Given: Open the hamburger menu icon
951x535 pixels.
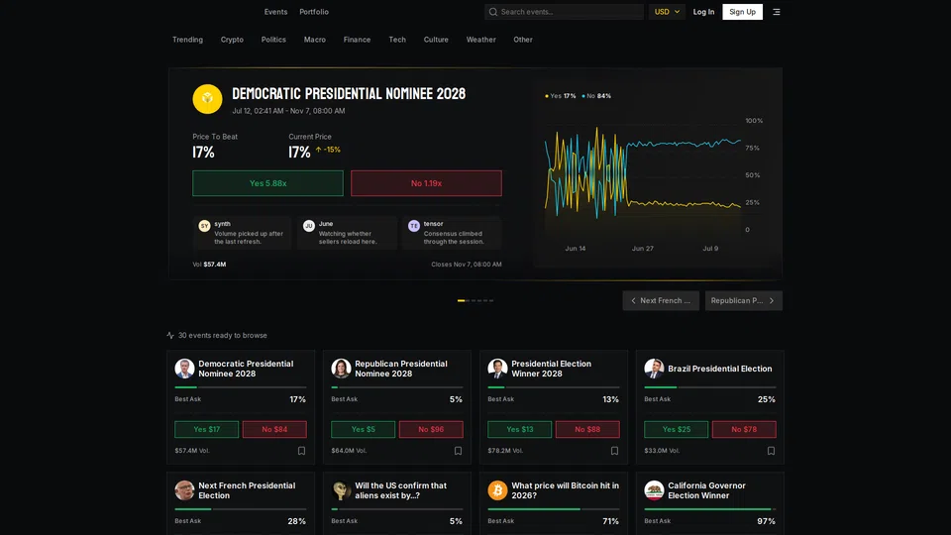Looking at the screenshot, I should click(x=777, y=12).
